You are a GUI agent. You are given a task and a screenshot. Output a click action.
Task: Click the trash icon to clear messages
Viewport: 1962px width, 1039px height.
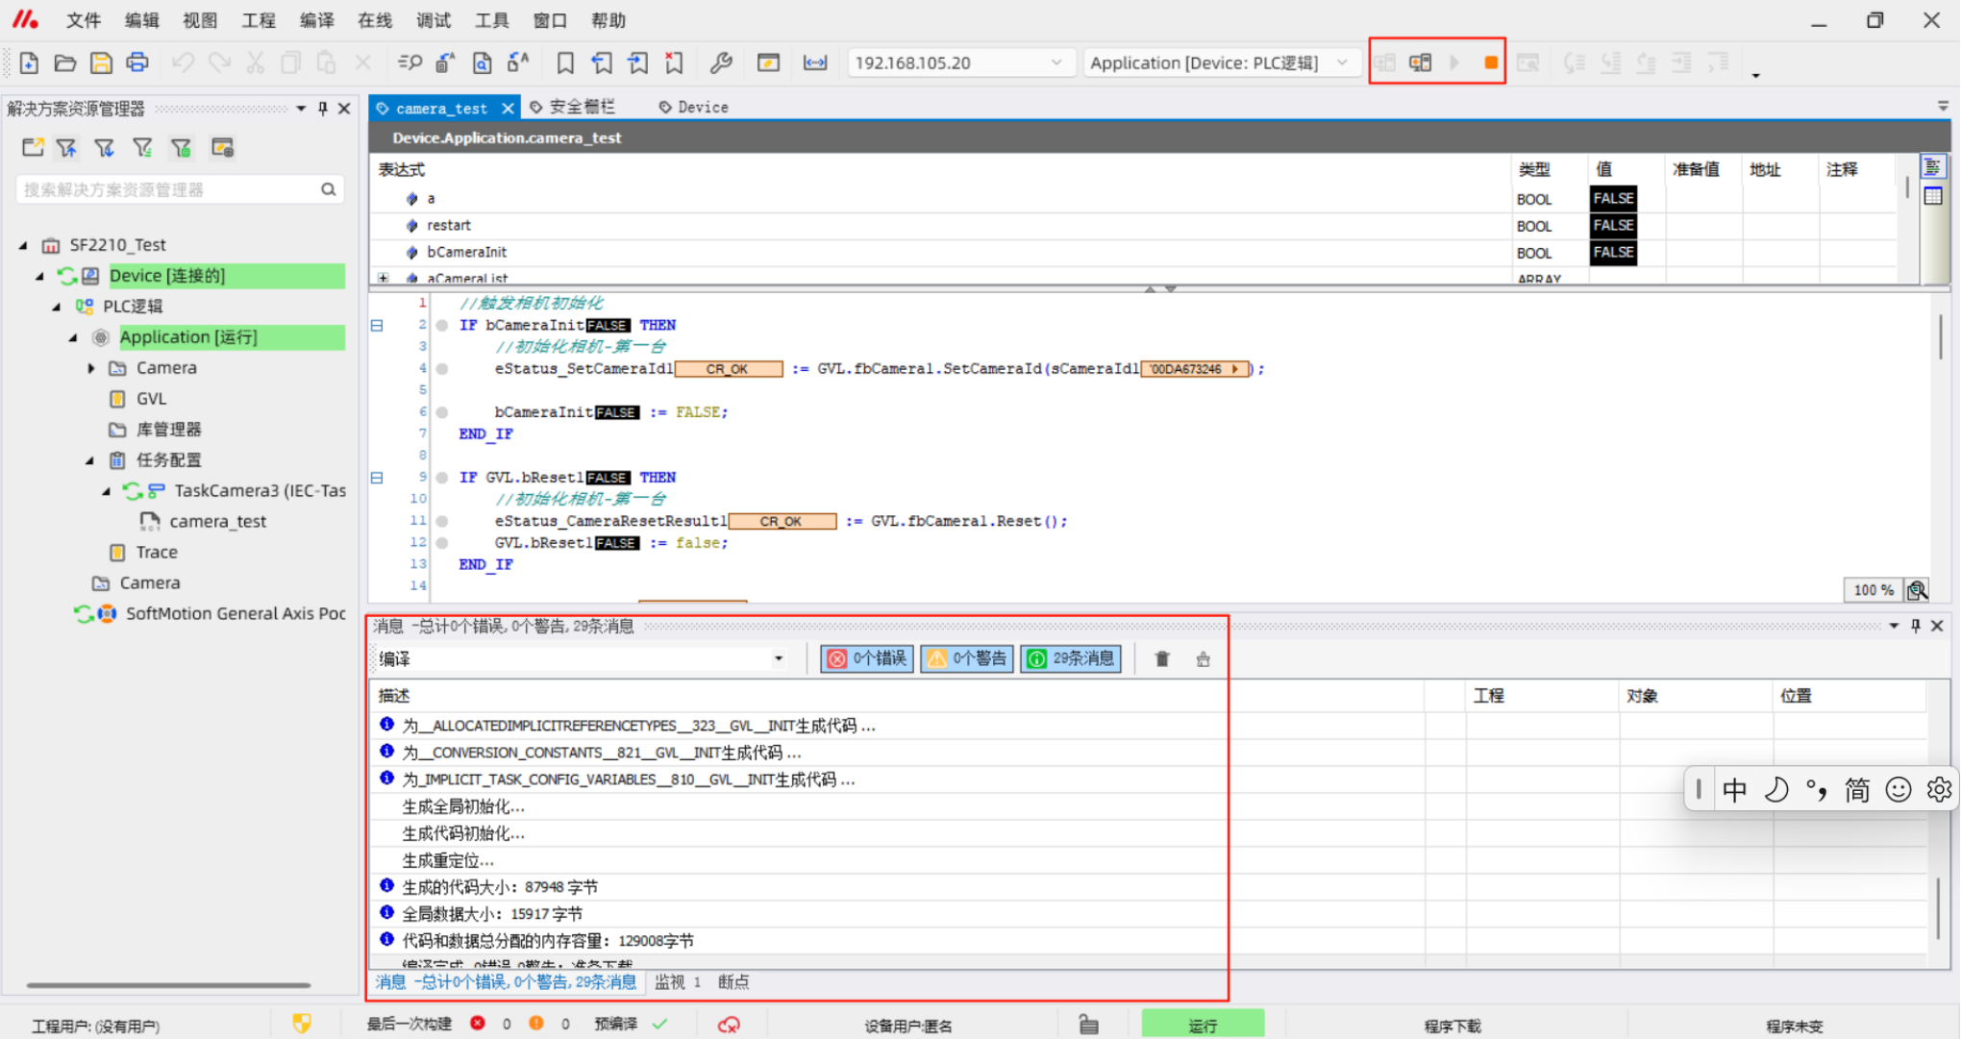1162,659
